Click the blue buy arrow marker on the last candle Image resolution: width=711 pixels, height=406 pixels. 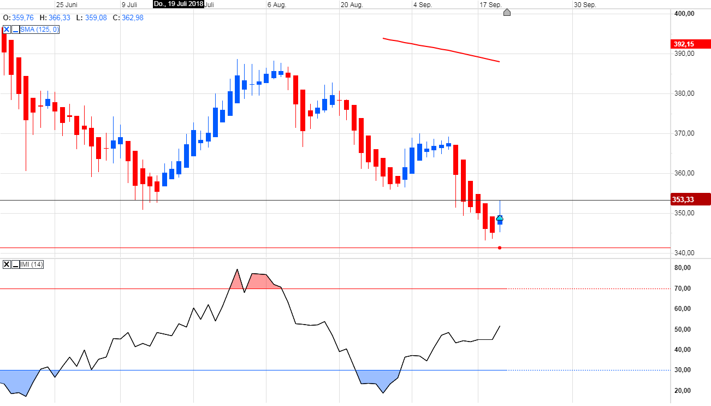pyautogui.click(x=500, y=219)
